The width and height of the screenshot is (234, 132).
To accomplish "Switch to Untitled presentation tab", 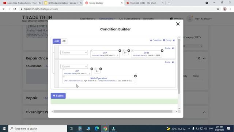I will [63, 3].
